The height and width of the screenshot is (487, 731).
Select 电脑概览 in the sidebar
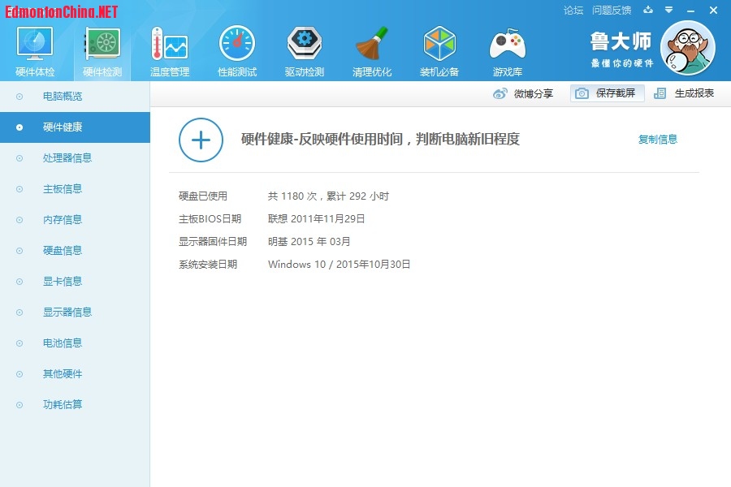[63, 97]
